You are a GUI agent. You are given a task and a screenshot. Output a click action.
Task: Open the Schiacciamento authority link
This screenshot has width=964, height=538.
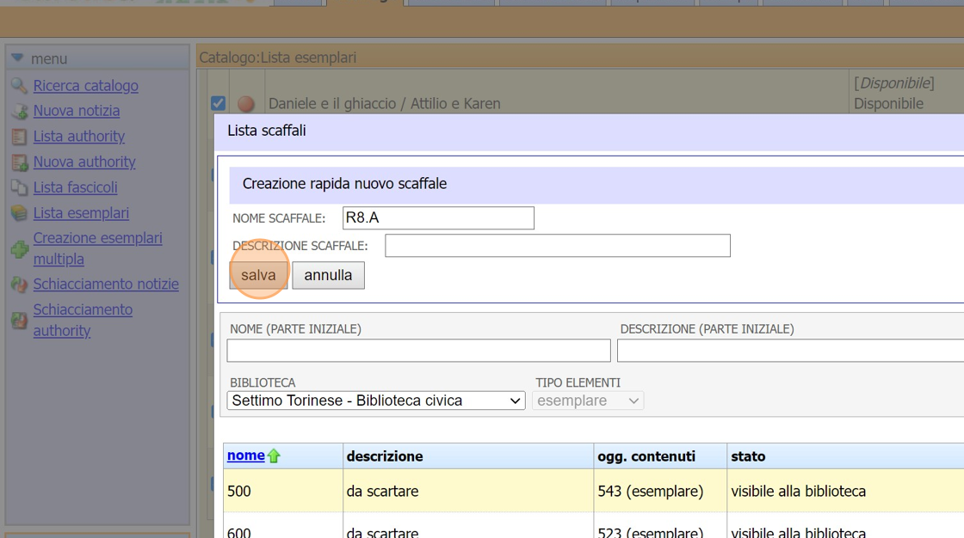click(83, 320)
